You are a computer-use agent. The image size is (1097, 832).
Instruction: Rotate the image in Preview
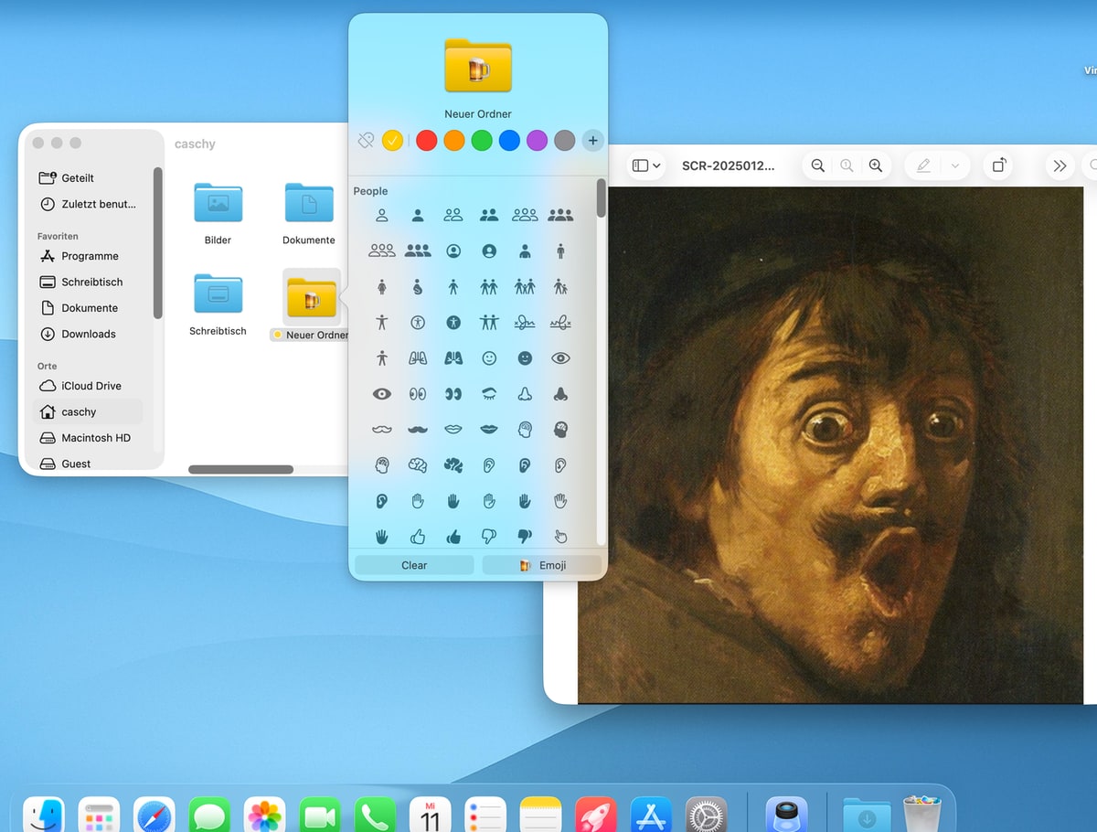coord(999,165)
